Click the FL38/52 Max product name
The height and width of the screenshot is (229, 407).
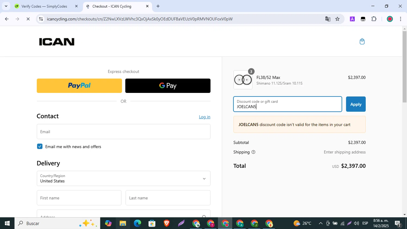pos(268,77)
